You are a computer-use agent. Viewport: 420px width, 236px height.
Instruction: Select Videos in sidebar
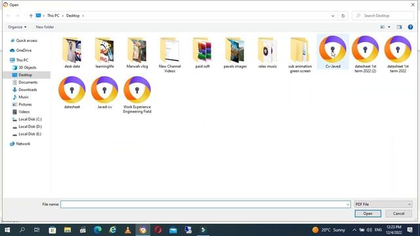pos(21,112)
